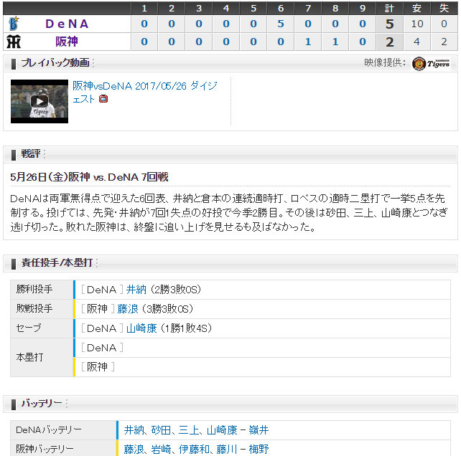Open losing pitcher 藤浪's profile link
Image resolution: width=461 pixels, height=456 pixels.
click(x=128, y=309)
